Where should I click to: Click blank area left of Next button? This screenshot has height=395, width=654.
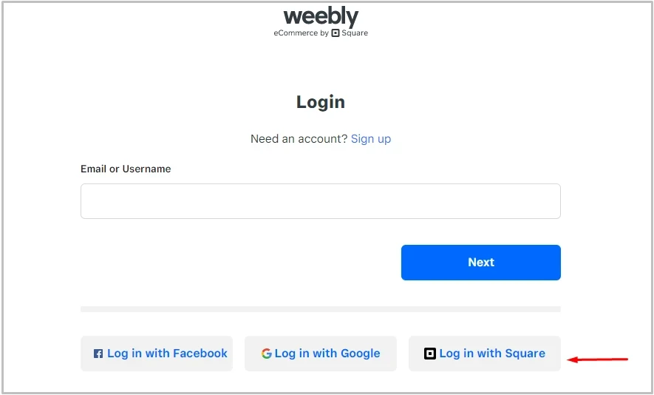pos(236,263)
